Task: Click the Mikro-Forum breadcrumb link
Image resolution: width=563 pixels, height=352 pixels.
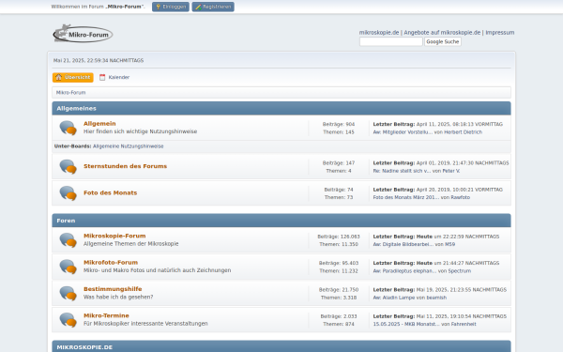Action: pos(70,93)
